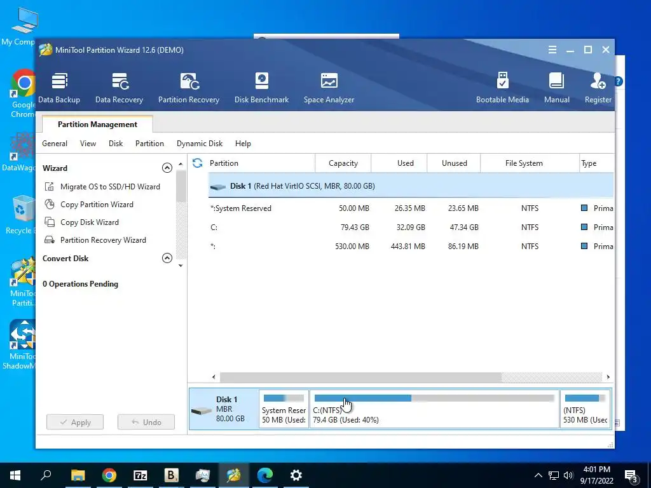Select the System Reserved block in disk map
The width and height of the screenshot is (651, 488).
click(x=284, y=409)
